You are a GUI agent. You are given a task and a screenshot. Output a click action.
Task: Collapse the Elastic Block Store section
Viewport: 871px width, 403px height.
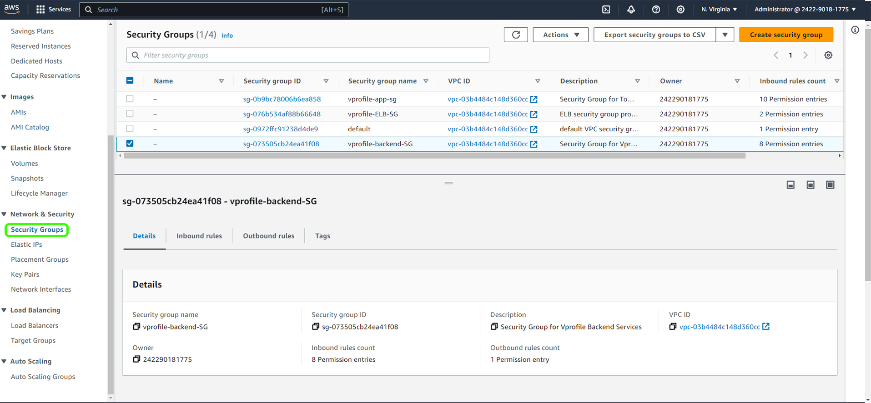coord(4,148)
